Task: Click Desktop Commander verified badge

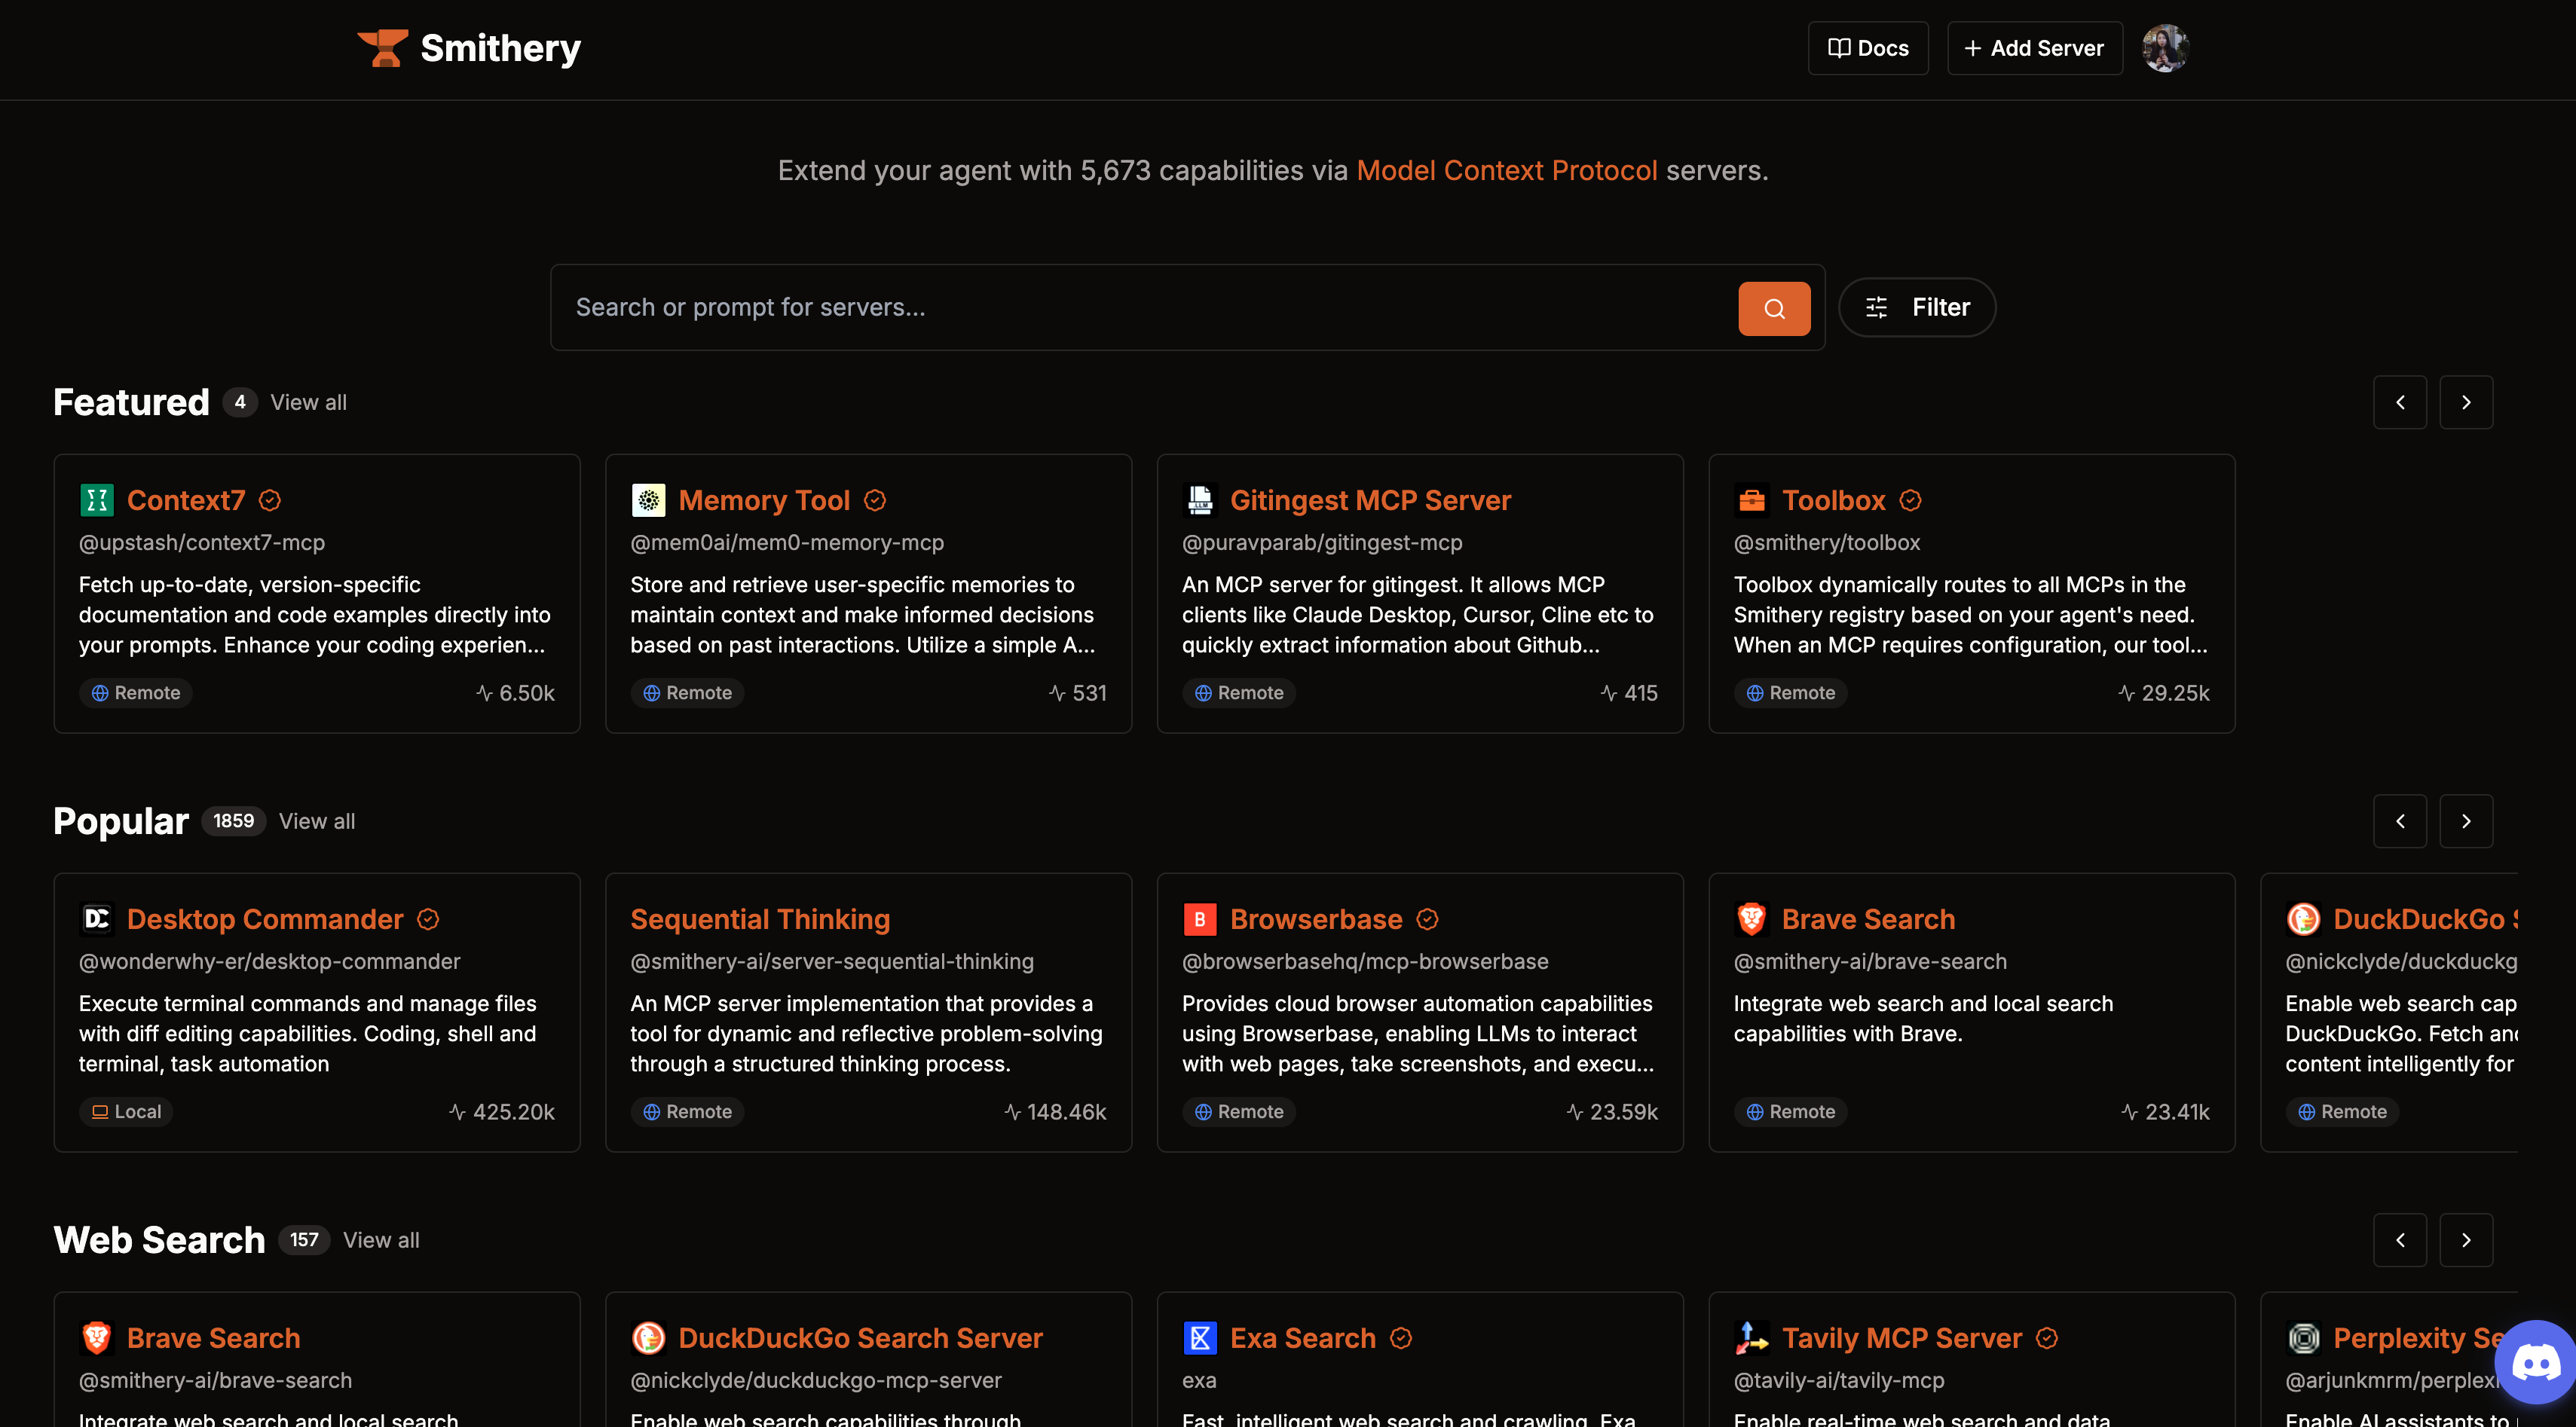Action: (428, 919)
